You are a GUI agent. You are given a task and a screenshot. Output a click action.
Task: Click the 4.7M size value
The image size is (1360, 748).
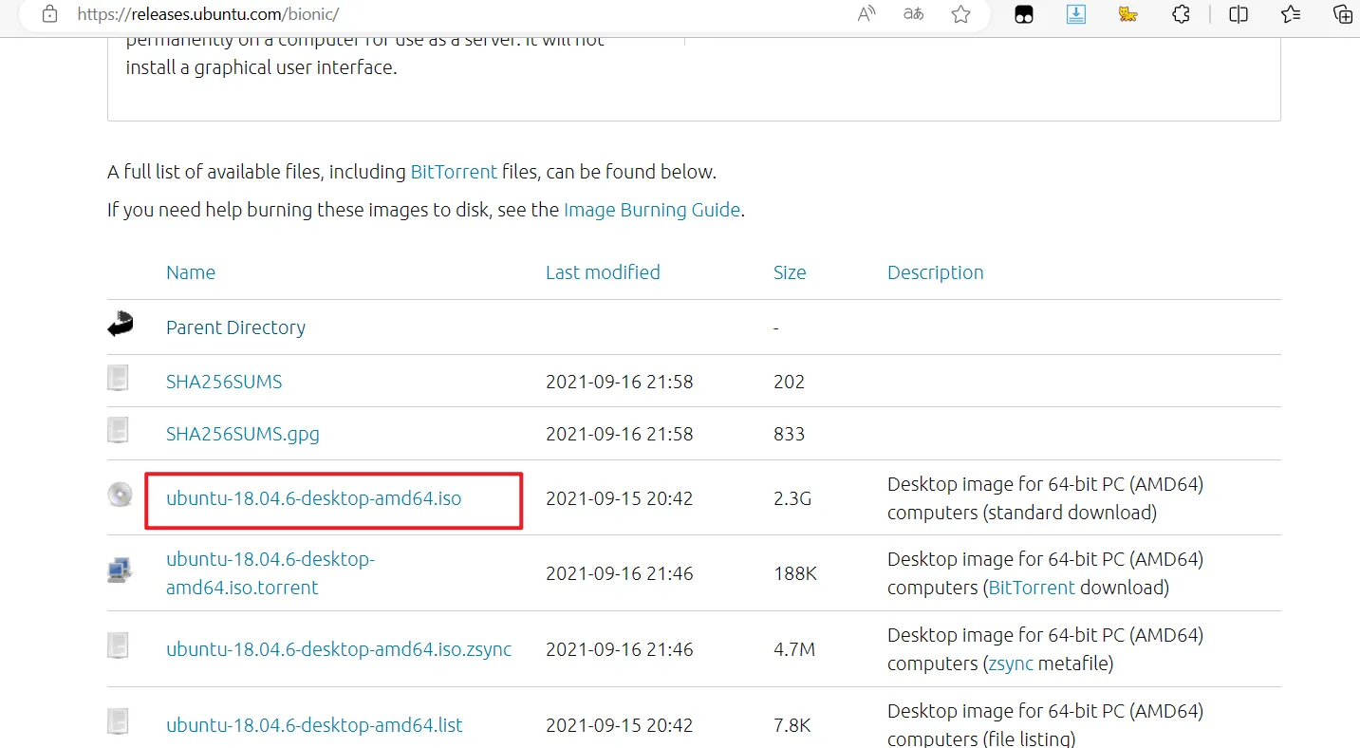[794, 649]
